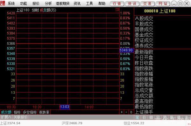Click the 总成交量 row
The height and width of the screenshot is (126, 191).
click(144, 90)
